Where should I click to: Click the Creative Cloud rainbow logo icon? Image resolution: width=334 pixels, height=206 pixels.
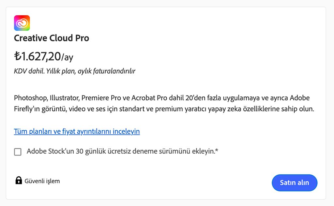pyautogui.click(x=22, y=23)
